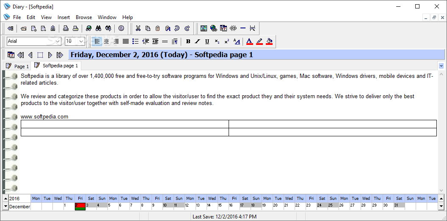Image resolution: width=447 pixels, height=221 pixels.
Task: Insert a hyperlink using the globe icon
Action: coord(213,28)
